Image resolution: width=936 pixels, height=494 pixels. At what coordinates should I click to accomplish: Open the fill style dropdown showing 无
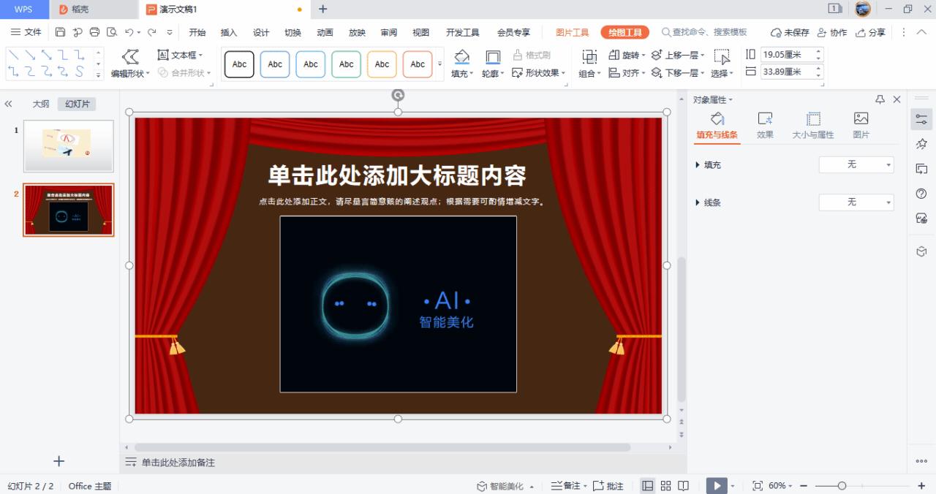click(856, 164)
